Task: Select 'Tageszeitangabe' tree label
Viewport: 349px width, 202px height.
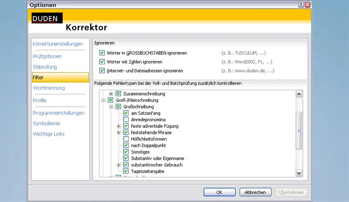Action: click(x=147, y=171)
